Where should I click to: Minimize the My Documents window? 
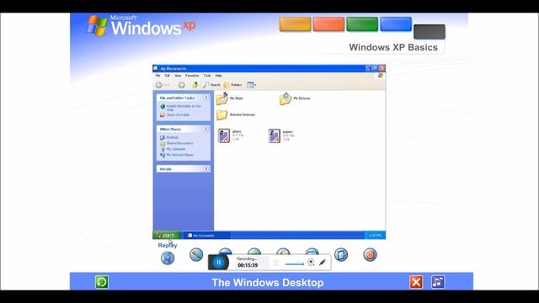[368, 68]
